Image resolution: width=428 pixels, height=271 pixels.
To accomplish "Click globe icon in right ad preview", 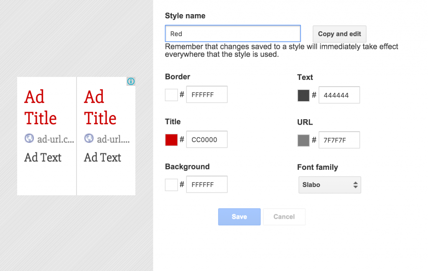I will pyautogui.click(x=89, y=138).
